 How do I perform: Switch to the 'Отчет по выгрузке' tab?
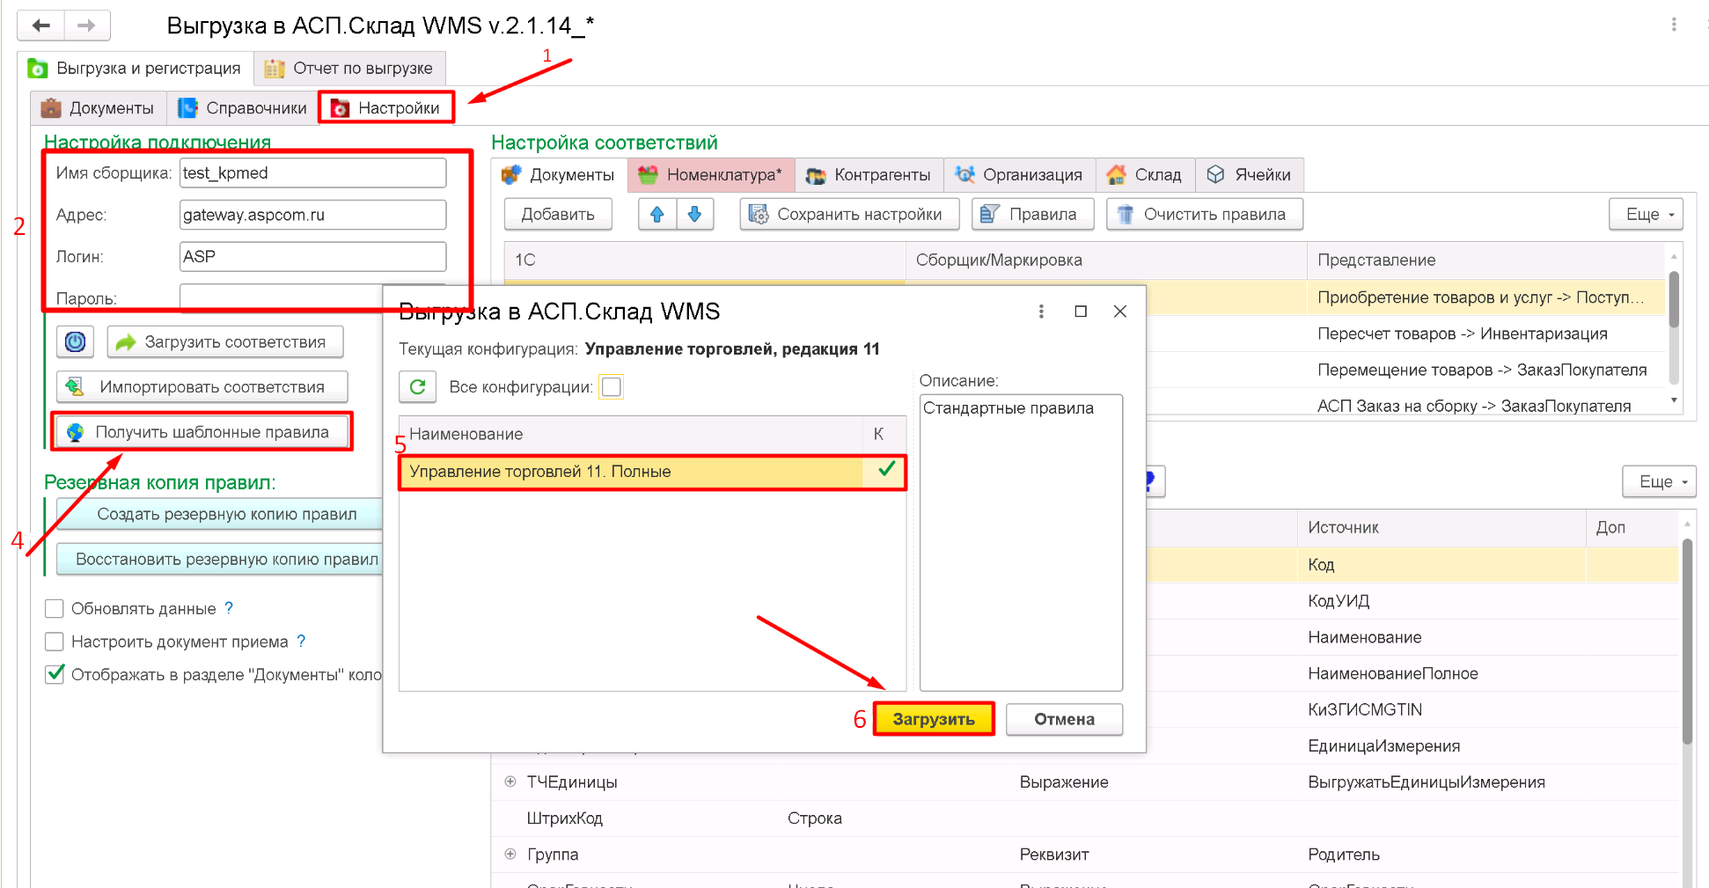tap(349, 68)
